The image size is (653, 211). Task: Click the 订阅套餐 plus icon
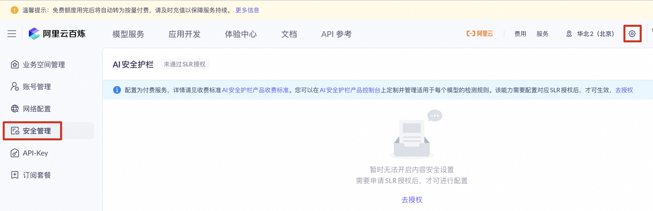pyautogui.click(x=15, y=175)
